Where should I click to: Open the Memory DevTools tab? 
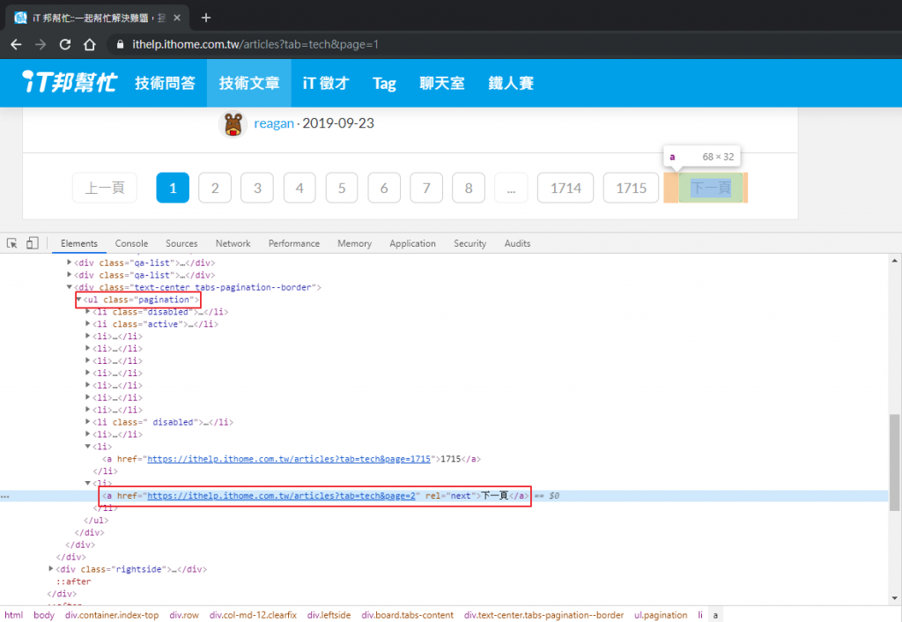[x=354, y=243]
